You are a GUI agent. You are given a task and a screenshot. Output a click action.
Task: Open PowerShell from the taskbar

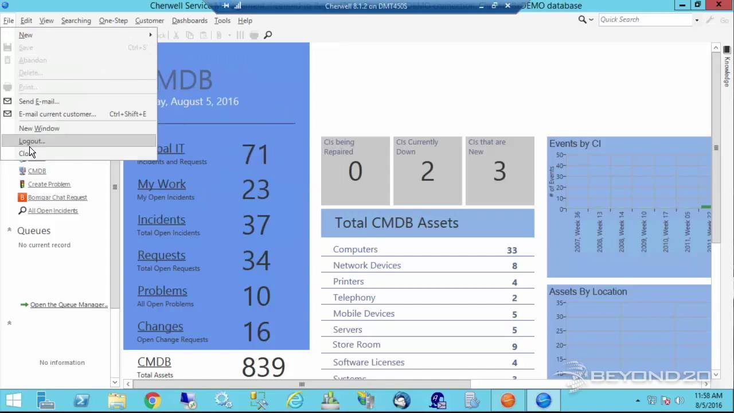(81, 400)
